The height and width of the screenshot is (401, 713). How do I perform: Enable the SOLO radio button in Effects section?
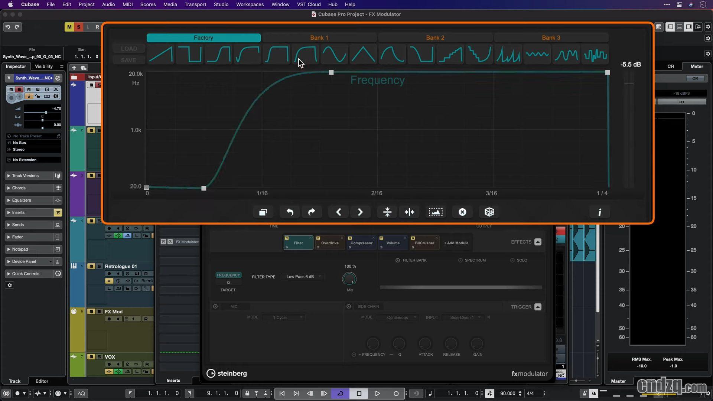[x=512, y=260]
